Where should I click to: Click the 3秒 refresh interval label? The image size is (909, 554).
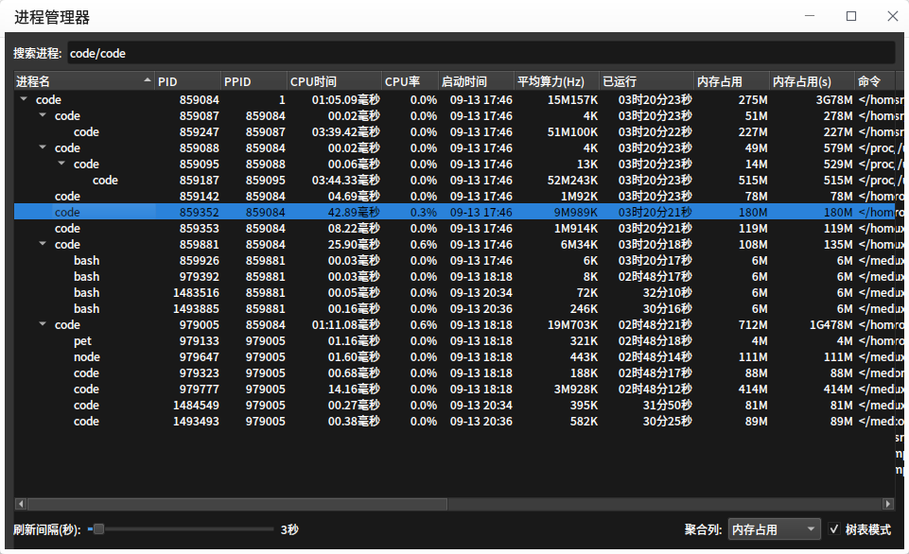289,529
